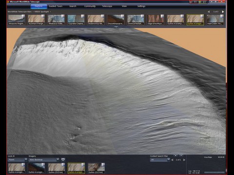This screenshot has width=234, height=175.
Task: Open the Explore tab
Action: (39, 6)
